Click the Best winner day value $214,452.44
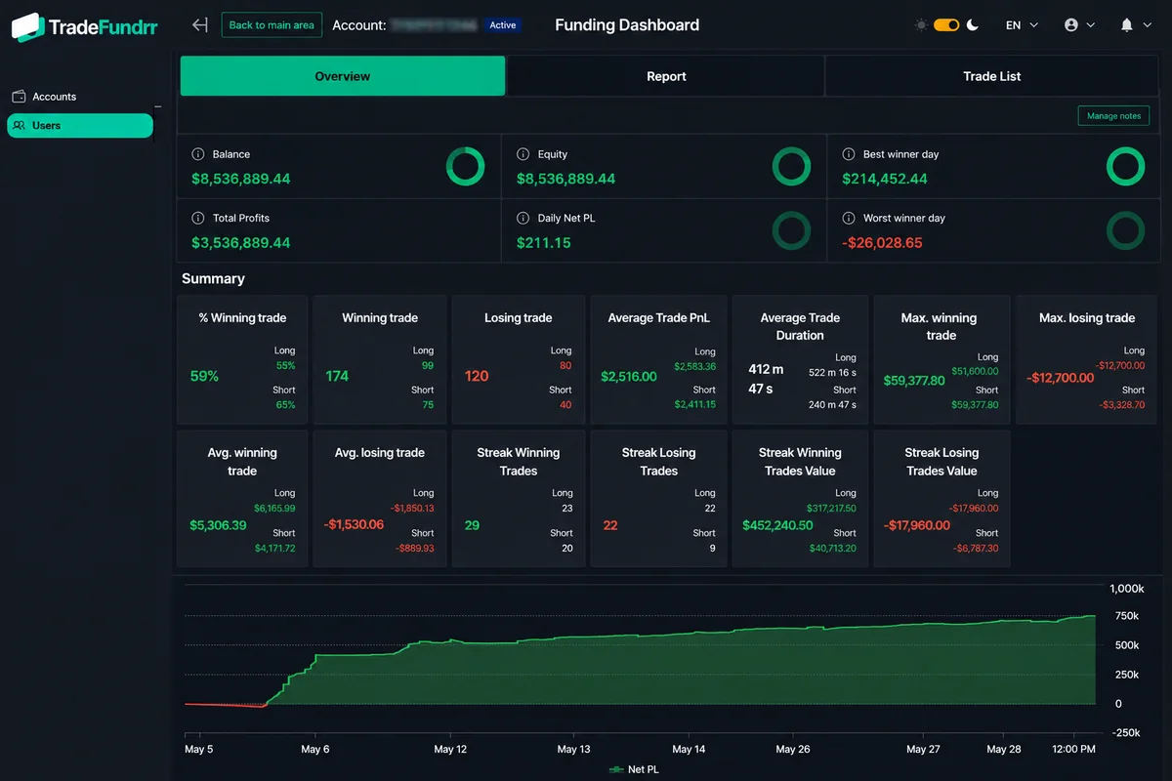The width and height of the screenshot is (1172, 781). (x=885, y=179)
